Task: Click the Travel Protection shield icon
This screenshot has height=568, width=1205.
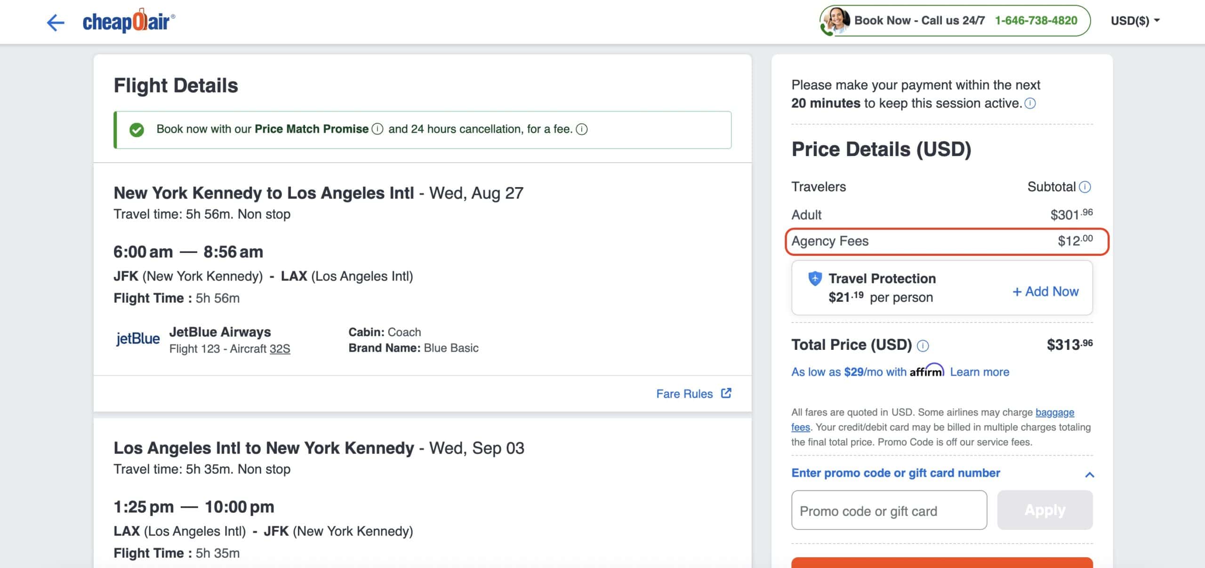Action: point(815,278)
